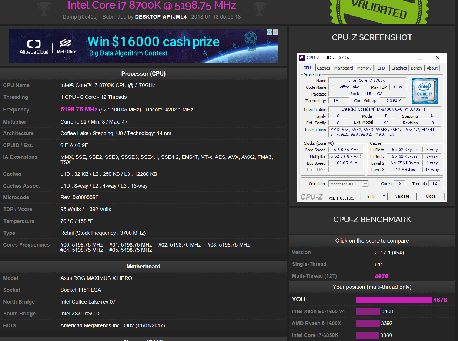Select the Graphics tab
Screen dimensions: 458x341
(x=399, y=68)
